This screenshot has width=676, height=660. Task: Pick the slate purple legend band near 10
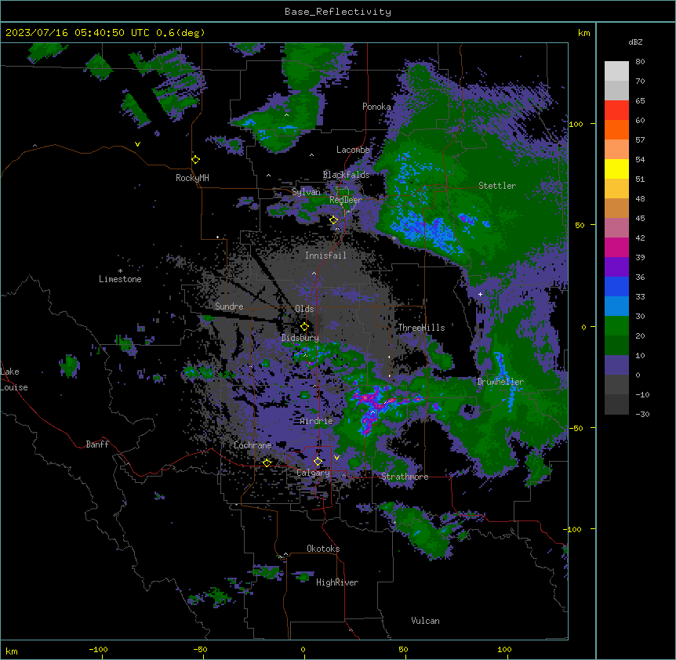(x=616, y=365)
